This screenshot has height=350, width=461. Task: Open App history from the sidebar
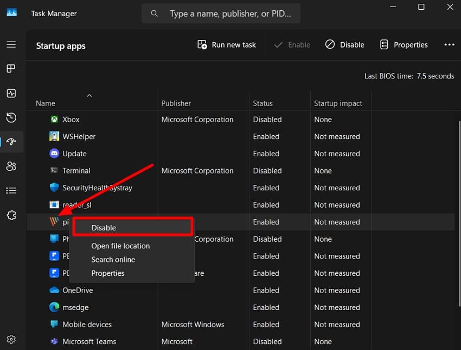click(11, 117)
